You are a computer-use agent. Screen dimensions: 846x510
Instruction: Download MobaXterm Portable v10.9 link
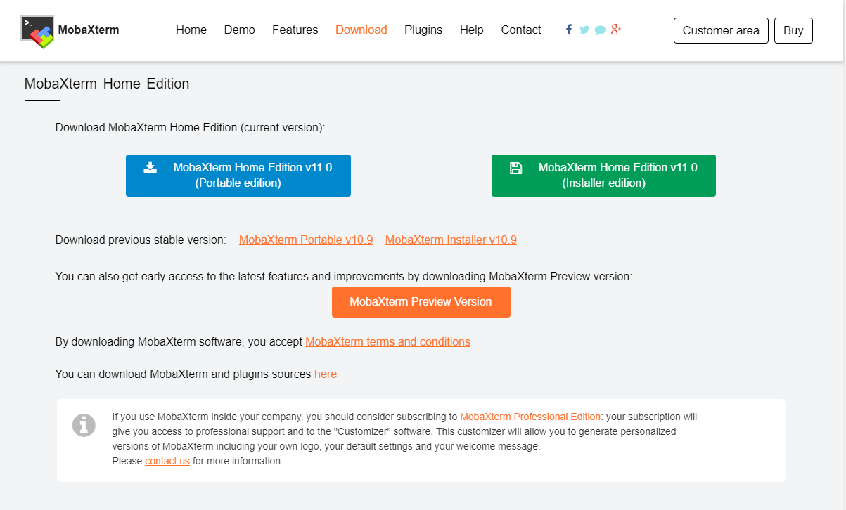click(306, 240)
